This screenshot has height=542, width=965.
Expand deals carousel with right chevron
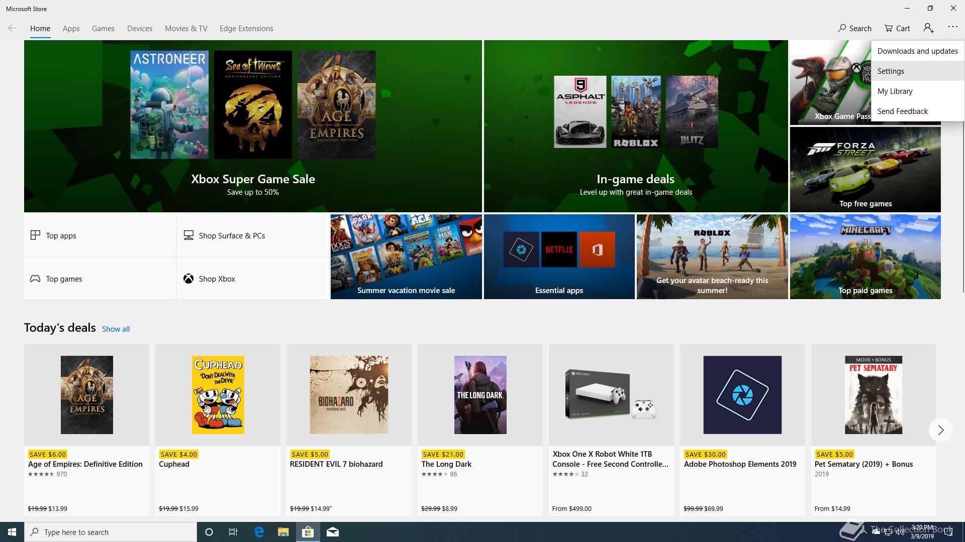coord(940,430)
